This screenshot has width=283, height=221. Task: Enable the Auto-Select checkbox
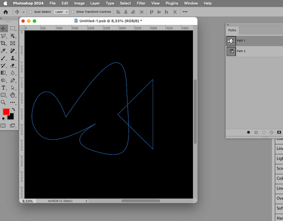pos(30,12)
